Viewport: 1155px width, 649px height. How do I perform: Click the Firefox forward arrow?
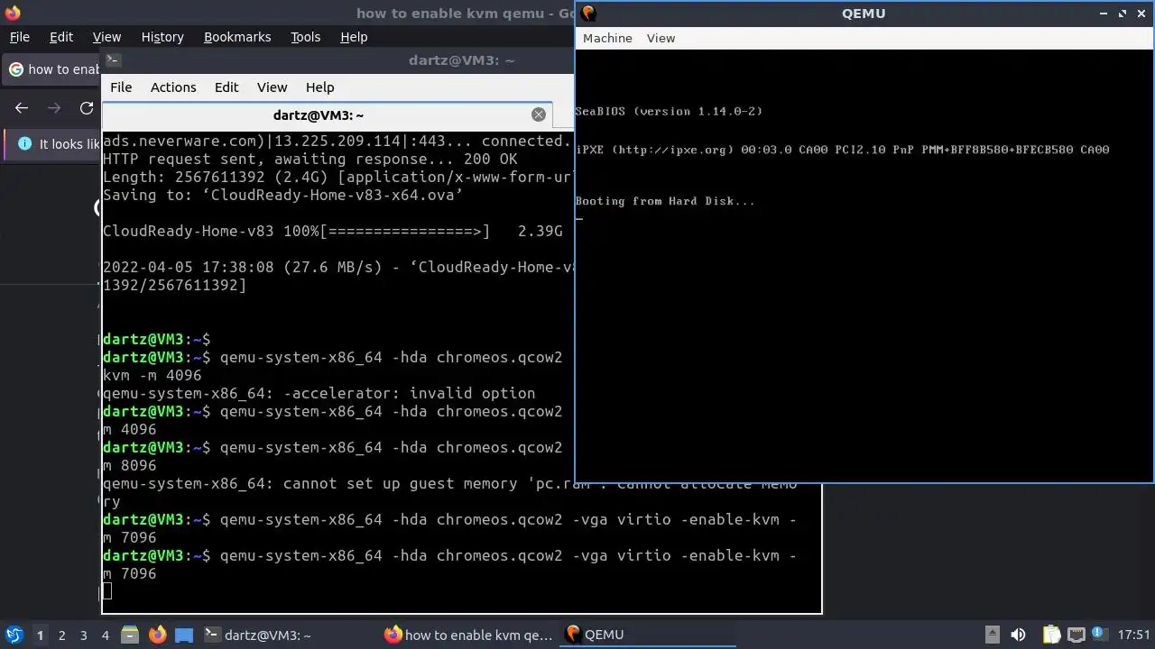54,108
